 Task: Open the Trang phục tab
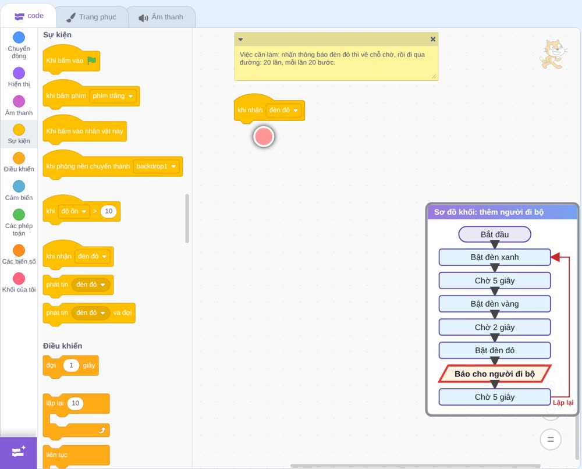click(91, 17)
